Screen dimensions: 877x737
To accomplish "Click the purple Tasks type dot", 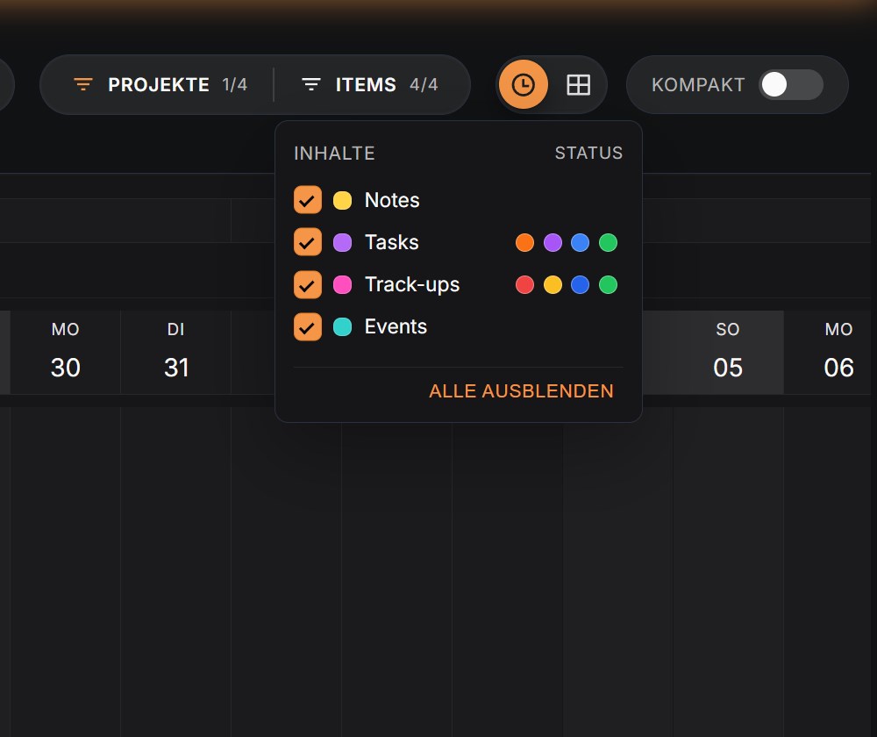I will 342,242.
